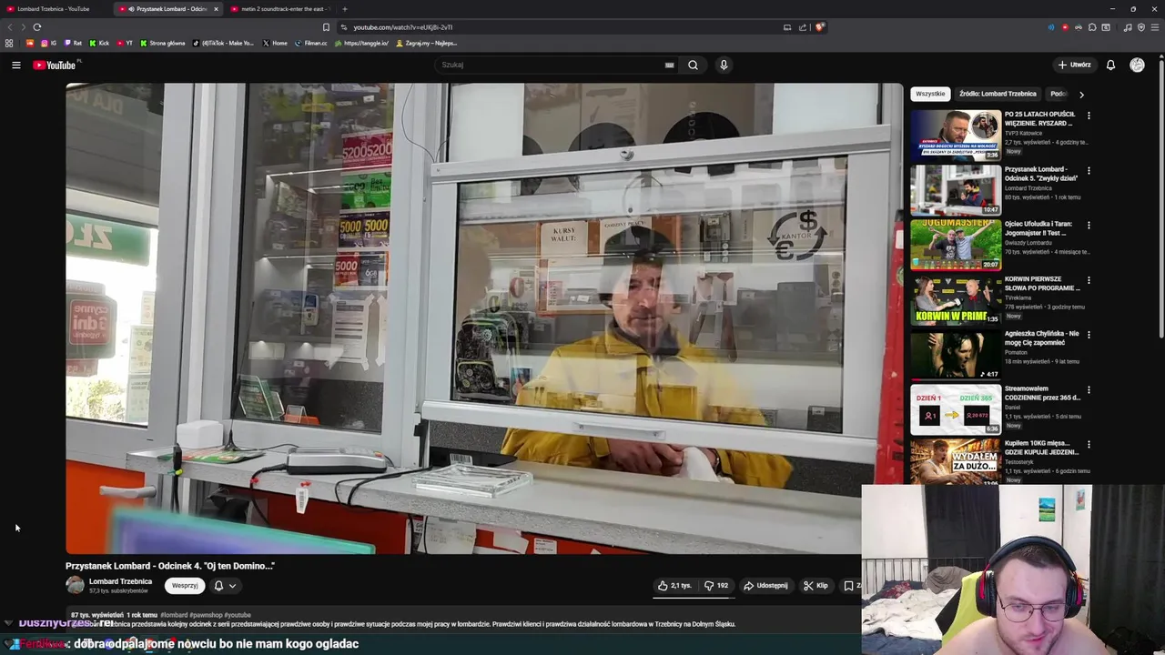Open the YouTube hamburger guide menu
Image resolution: width=1165 pixels, height=655 pixels.
(15, 65)
